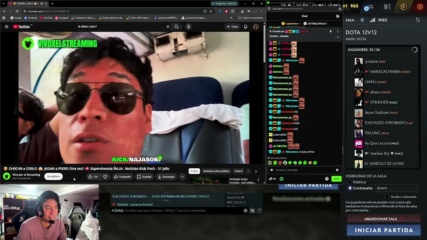Send message with green Chat button

(336, 179)
